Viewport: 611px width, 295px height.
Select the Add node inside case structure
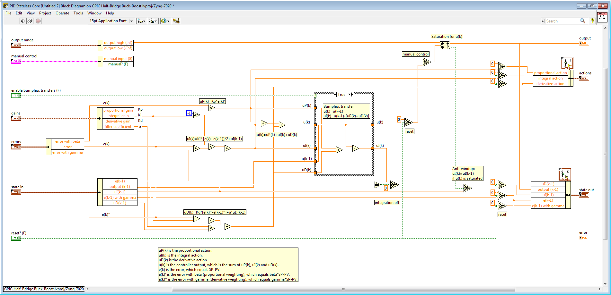[339, 150]
